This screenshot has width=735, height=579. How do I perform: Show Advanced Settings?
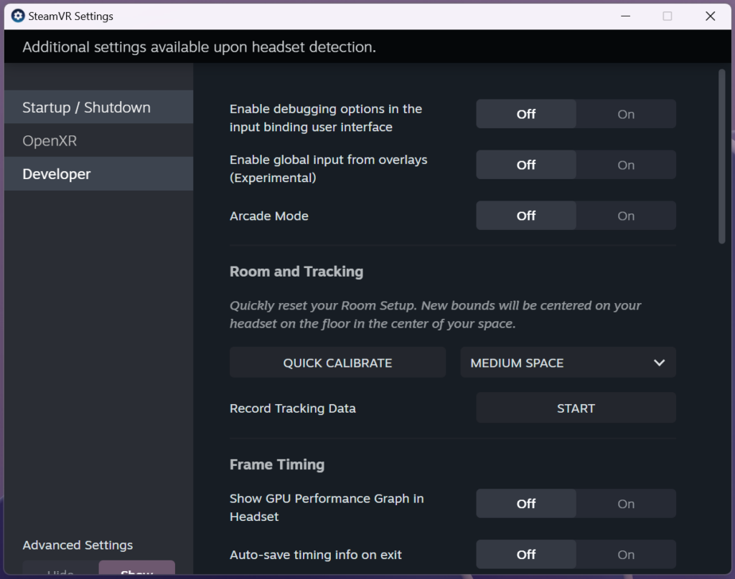click(136, 570)
